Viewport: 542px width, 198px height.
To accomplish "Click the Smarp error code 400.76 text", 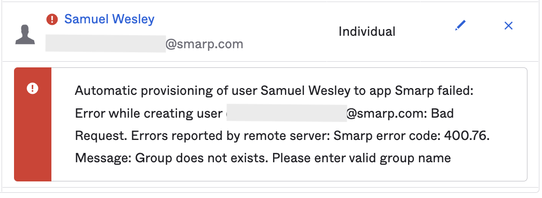I will pyautogui.click(x=411, y=136).
